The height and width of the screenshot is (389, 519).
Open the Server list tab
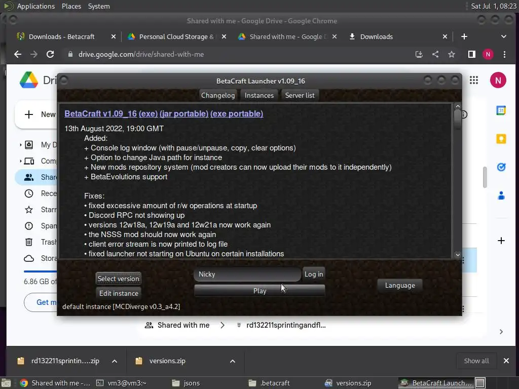(300, 95)
